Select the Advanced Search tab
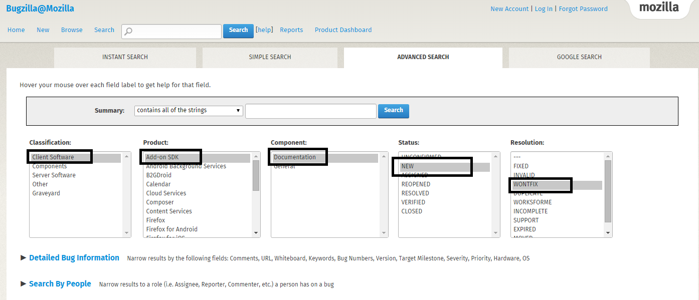Image resolution: width=699 pixels, height=300 pixels. [x=423, y=57]
